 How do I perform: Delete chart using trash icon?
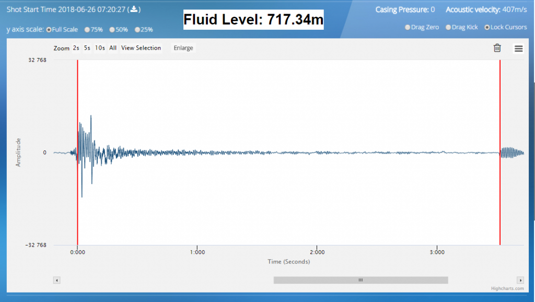tap(497, 48)
